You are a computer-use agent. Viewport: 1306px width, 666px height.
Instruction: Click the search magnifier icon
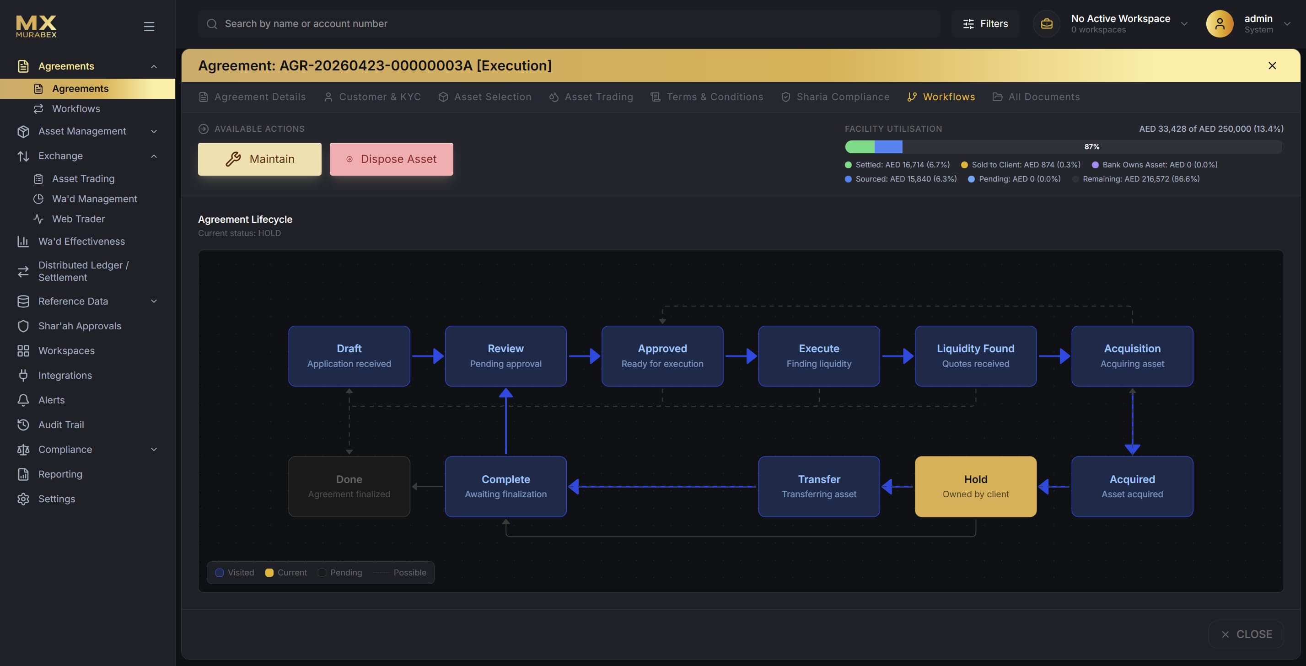(x=212, y=24)
